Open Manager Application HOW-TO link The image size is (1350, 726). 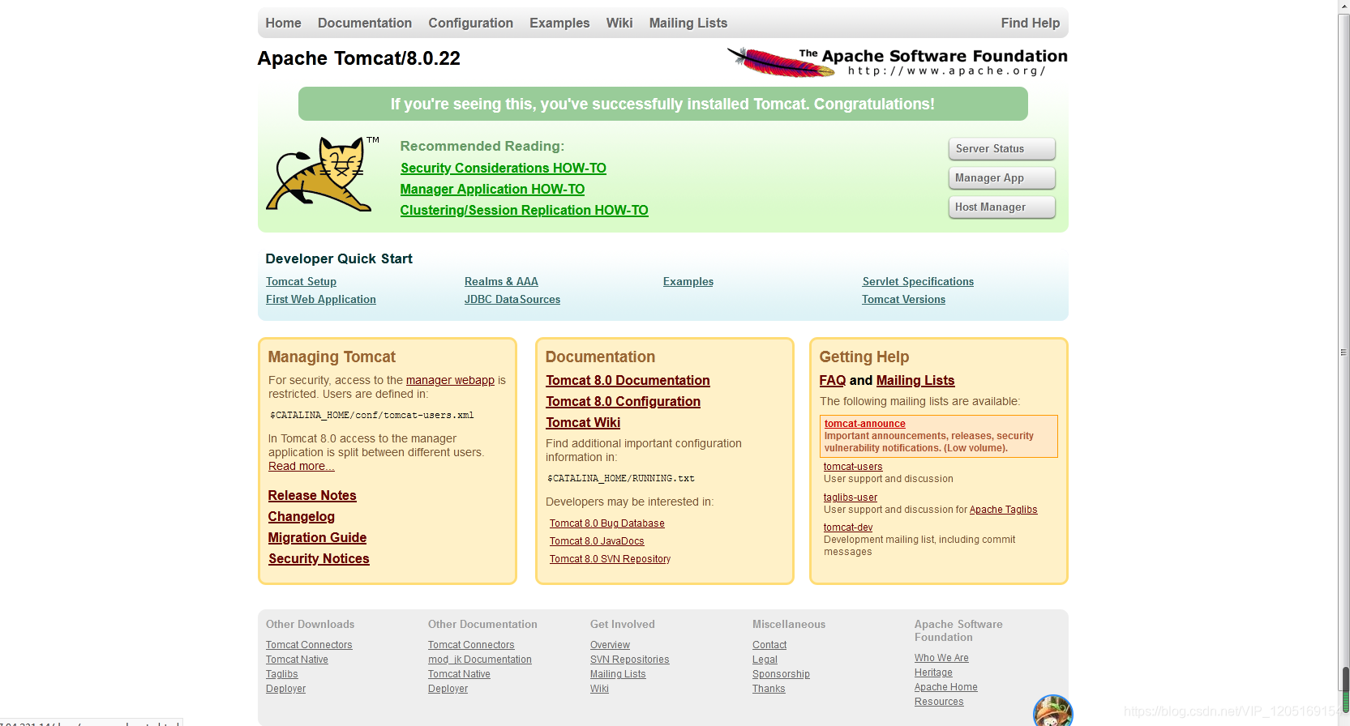[x=492, y=189]
